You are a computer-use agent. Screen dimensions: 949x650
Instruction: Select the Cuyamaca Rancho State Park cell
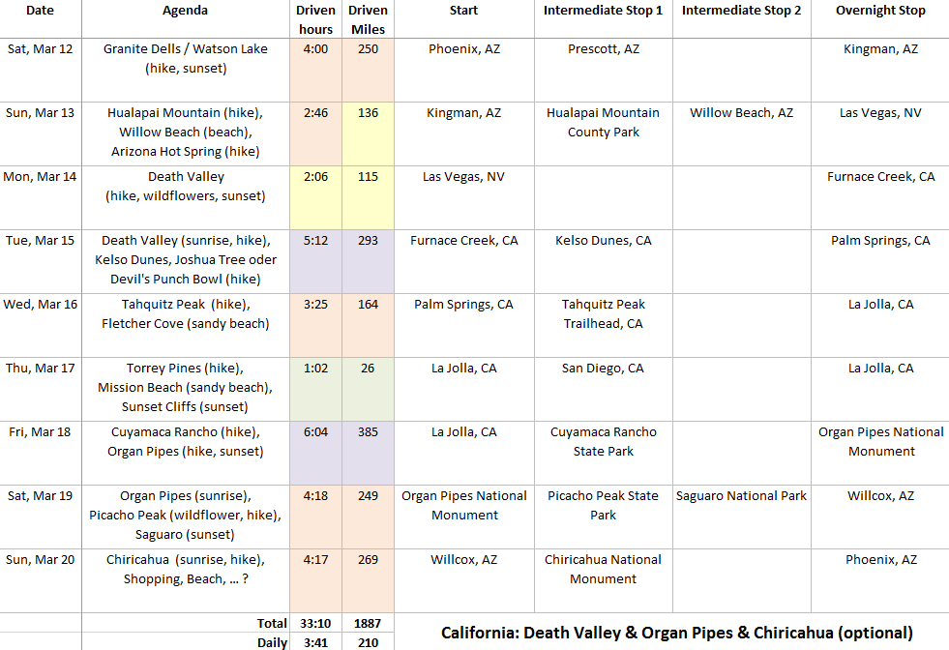tap(603, 441)
